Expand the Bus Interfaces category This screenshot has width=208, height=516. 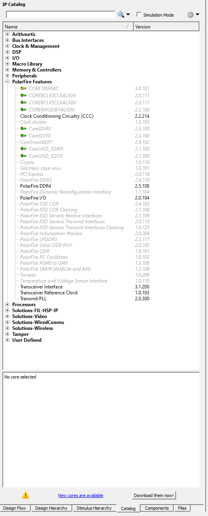pos(7,40)
